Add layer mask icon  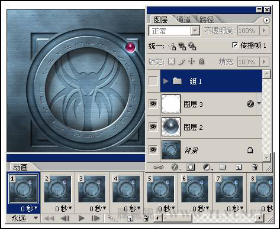[191, 167]
